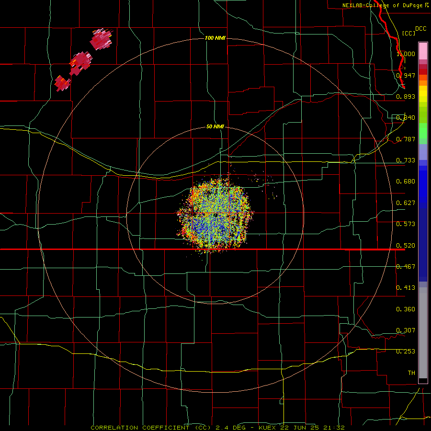This screenshot has height=431, width=431.
Task: Select the 0.253 legend value
Action: (x=406, y=352)
